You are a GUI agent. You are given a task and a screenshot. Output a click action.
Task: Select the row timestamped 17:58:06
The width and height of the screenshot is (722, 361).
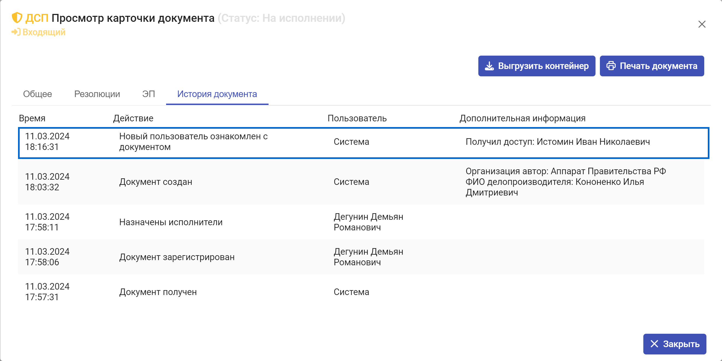click(361, 257)
